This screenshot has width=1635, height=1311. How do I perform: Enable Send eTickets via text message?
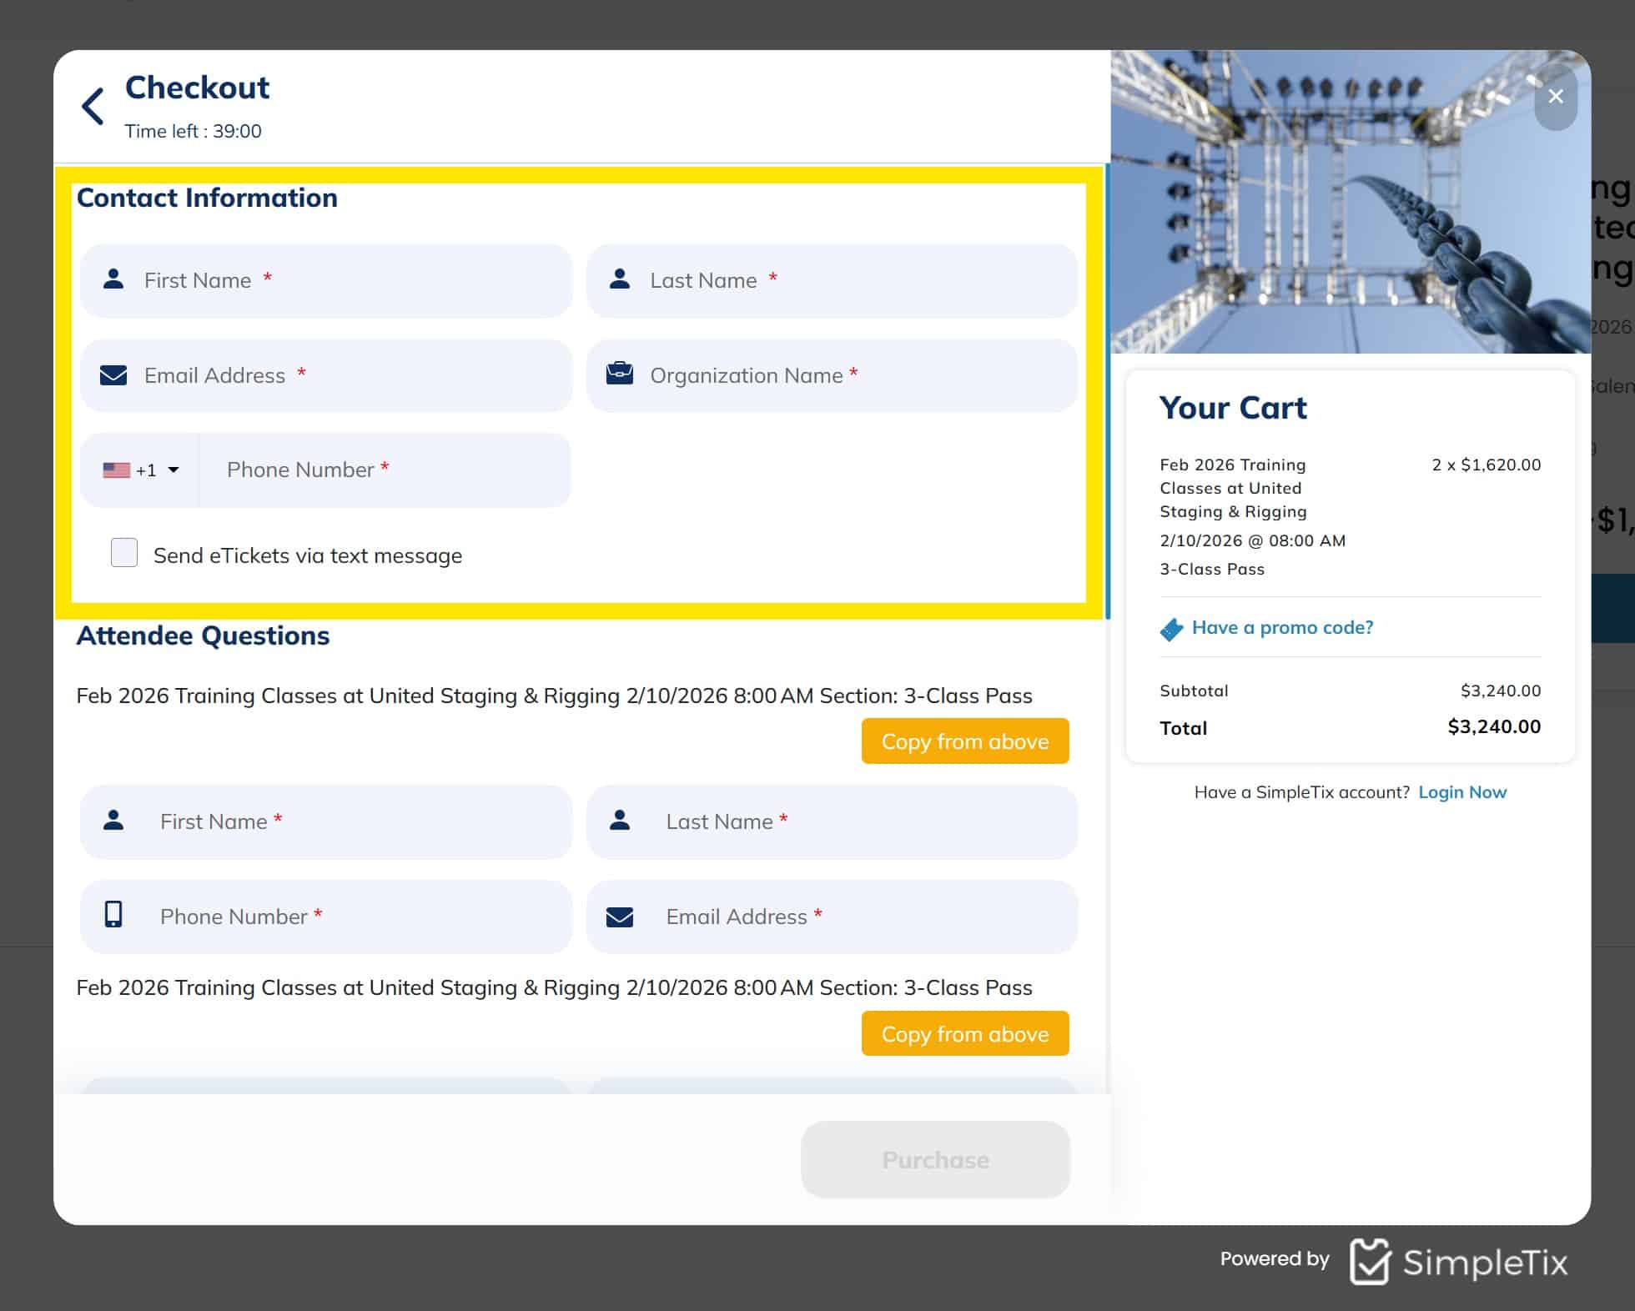(x=124, y=553)
